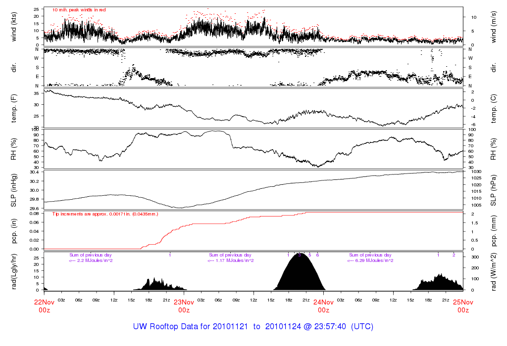This screenshot has height=346, width=507.
Task: Click the 'temp. (F)' axis label
Action: [x=13, y=109]
